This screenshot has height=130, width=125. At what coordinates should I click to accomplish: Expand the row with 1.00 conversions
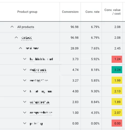pyautogui.click(x=25, y=112)
